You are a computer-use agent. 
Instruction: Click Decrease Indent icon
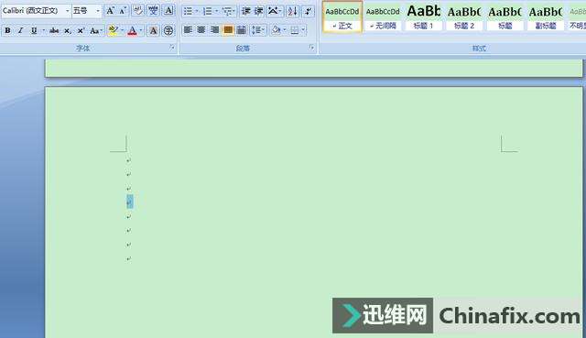tap(246, 11)
